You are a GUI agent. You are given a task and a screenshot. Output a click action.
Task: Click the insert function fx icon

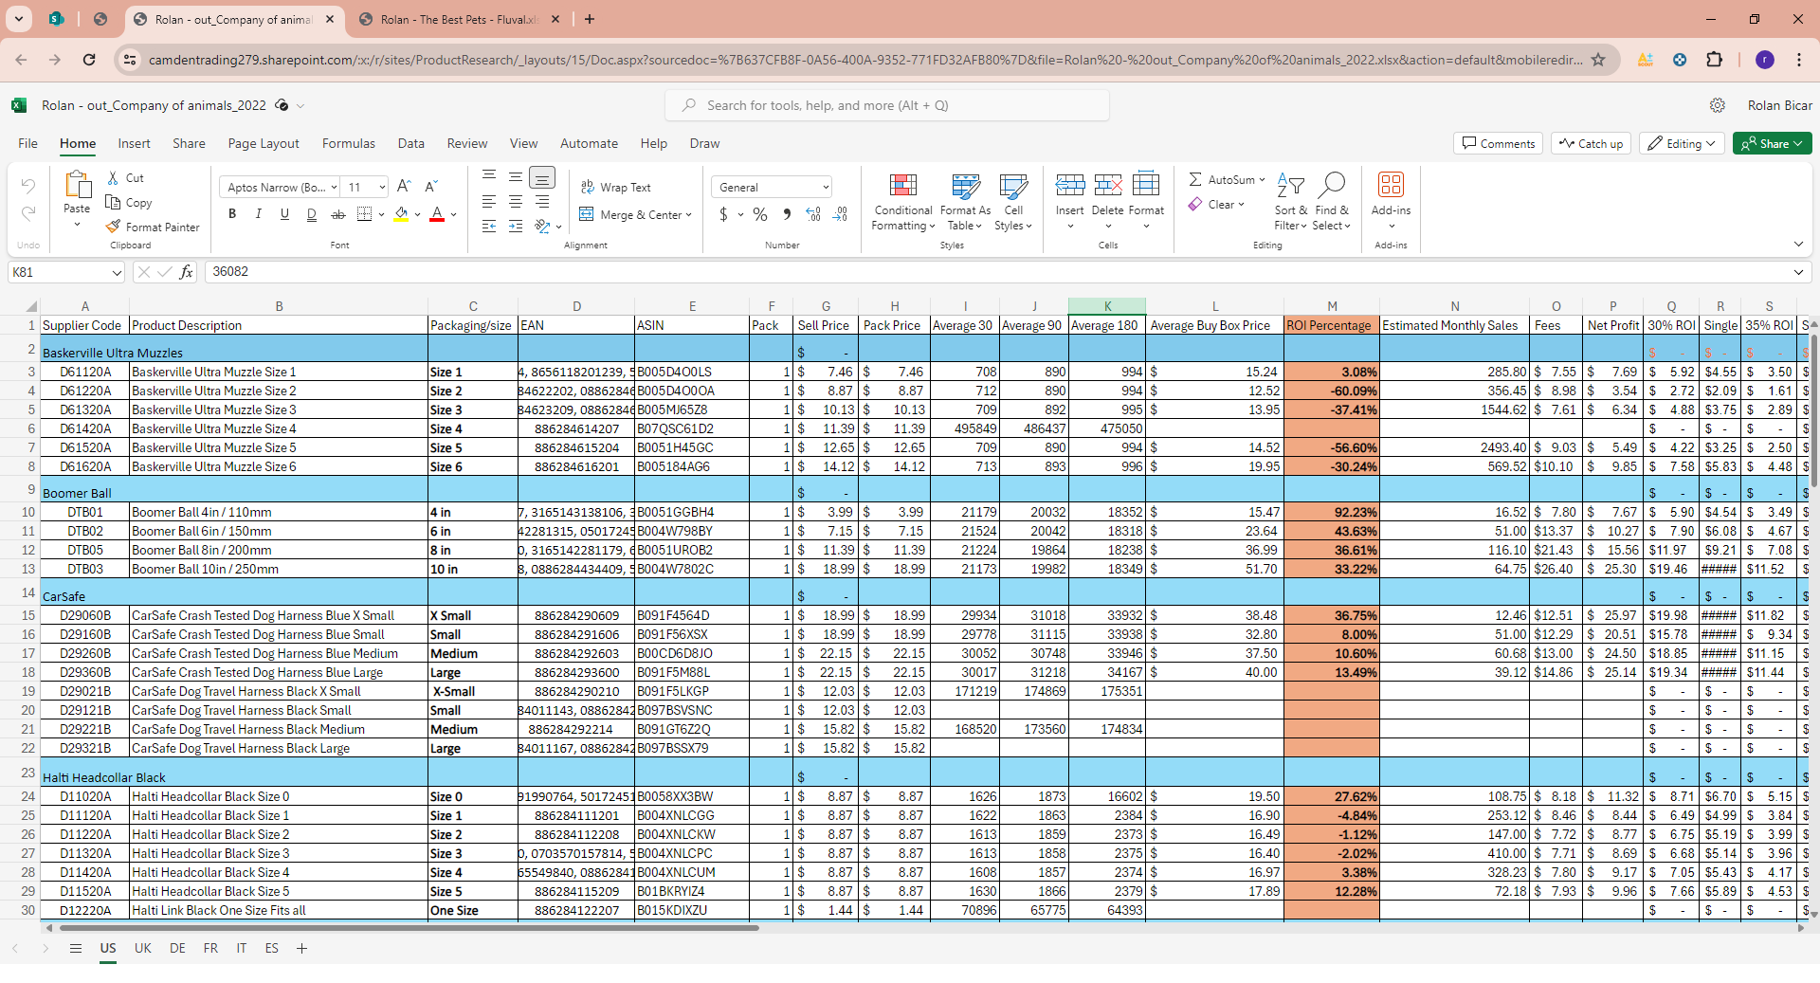pos(187,272)
